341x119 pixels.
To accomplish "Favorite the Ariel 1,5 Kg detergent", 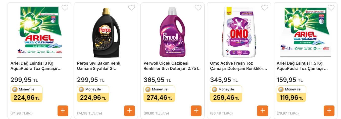I will point(331,8).
